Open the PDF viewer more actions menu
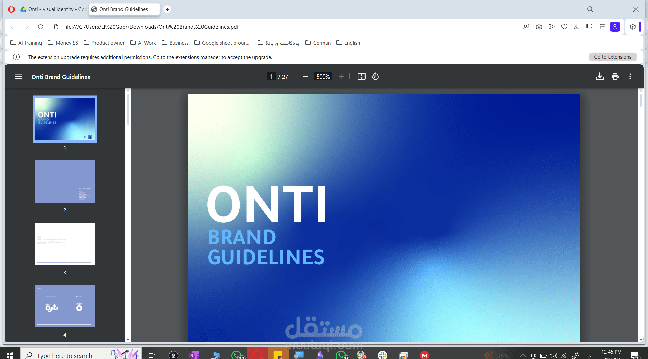 (x=630, y=77)
